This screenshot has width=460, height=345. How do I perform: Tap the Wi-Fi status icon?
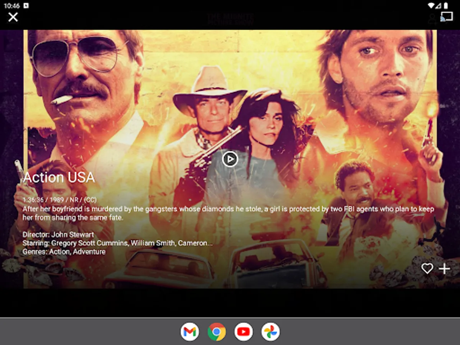pyautogui.click(x=432, y=5)
